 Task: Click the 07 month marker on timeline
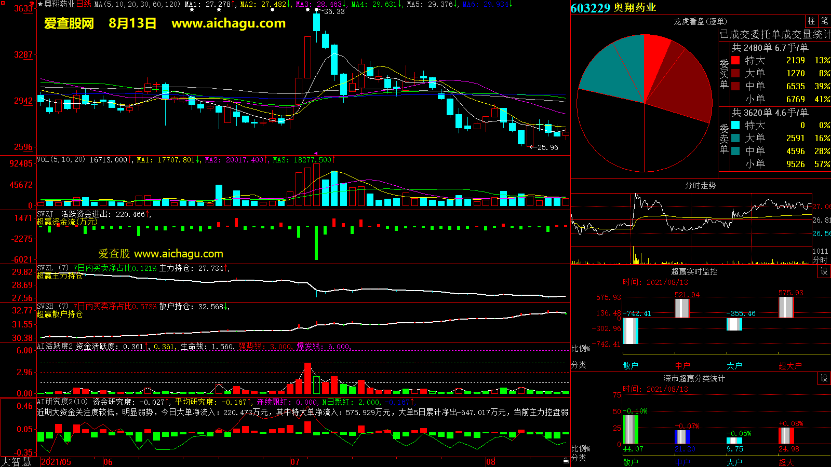pos(294,462)
